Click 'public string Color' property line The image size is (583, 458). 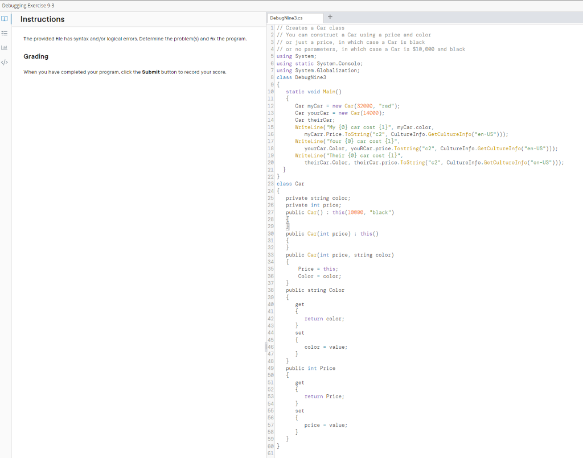(x=315, y=291)
